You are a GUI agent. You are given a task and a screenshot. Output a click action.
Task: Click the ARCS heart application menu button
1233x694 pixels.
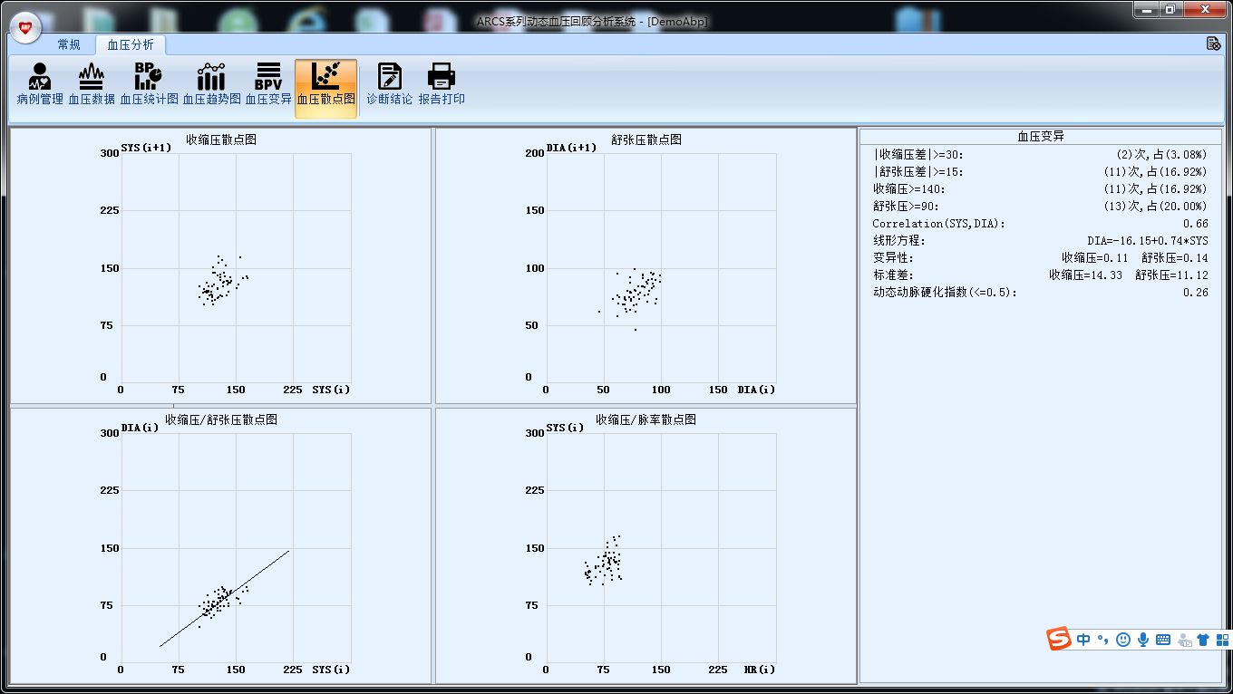click(26, 26)
